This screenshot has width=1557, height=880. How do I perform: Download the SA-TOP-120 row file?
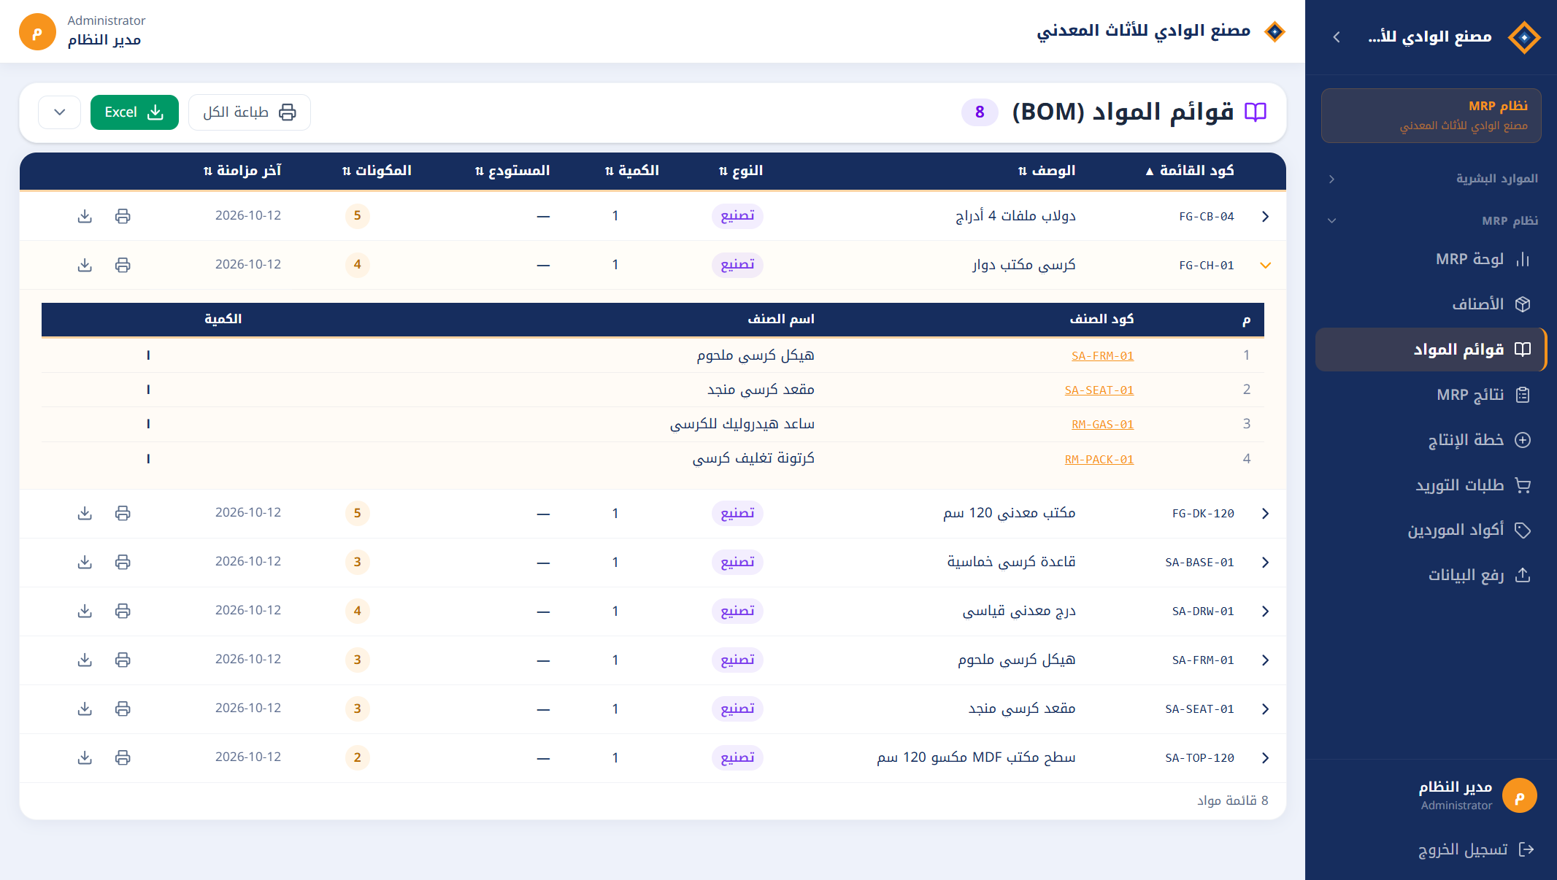point(85,757)
